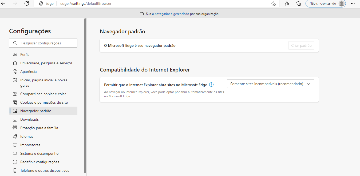Image resolution: width=360 pixels, height=176 pixels.
Task: Click the address bar URL edge://settings/defaultBrowser
Action: click(86, 4)
